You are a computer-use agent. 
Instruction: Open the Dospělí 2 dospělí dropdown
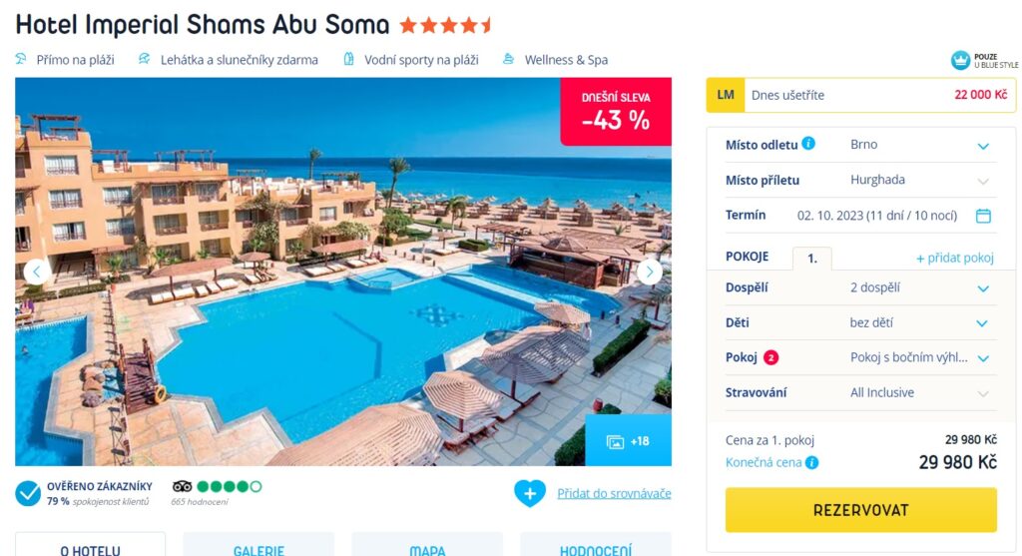click(x=861, y=287)
